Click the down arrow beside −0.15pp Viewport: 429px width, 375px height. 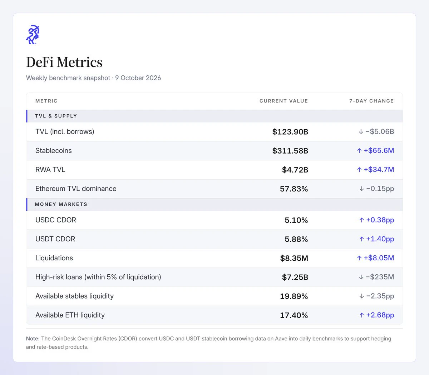pyautogui.click(x=361, y=189)
